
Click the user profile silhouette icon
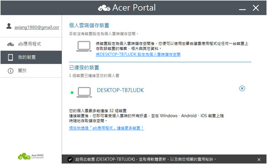(x=9, y=26)
